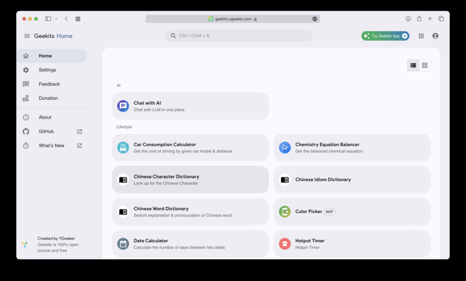The width and height of the screenshot is (466, 281).
Task: Click the Lifestyle section label
Action: point(124,127)
